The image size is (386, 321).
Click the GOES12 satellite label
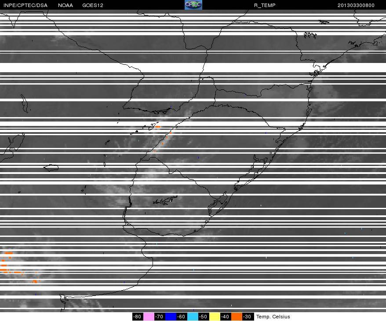[93, 5]
